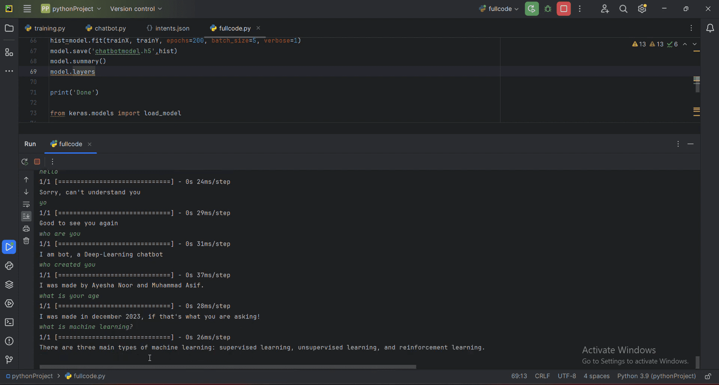Stop the running process in Run toolbar
This screenshot has width=719, height=385.
(x=37, y=162)
